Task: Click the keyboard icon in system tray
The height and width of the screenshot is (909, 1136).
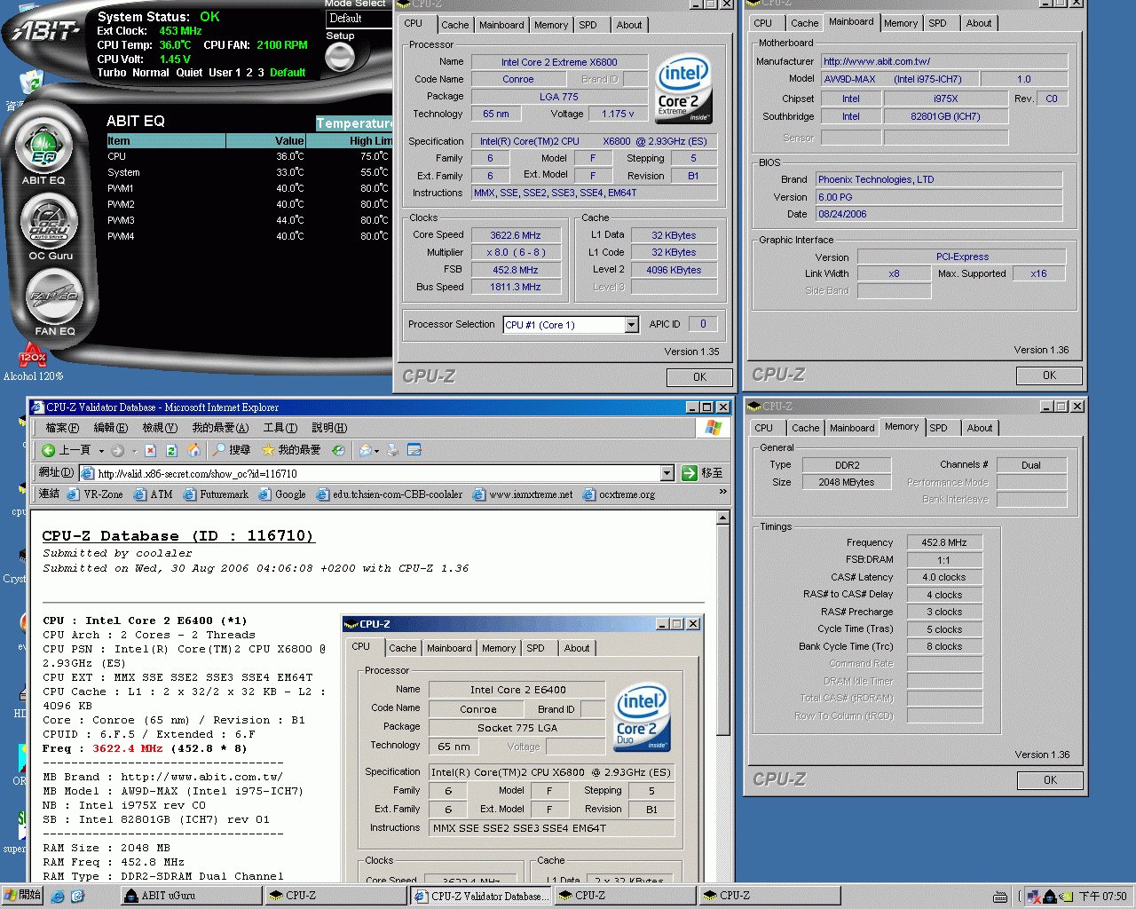Action: pyautogui.click(x=1000, y=897)
